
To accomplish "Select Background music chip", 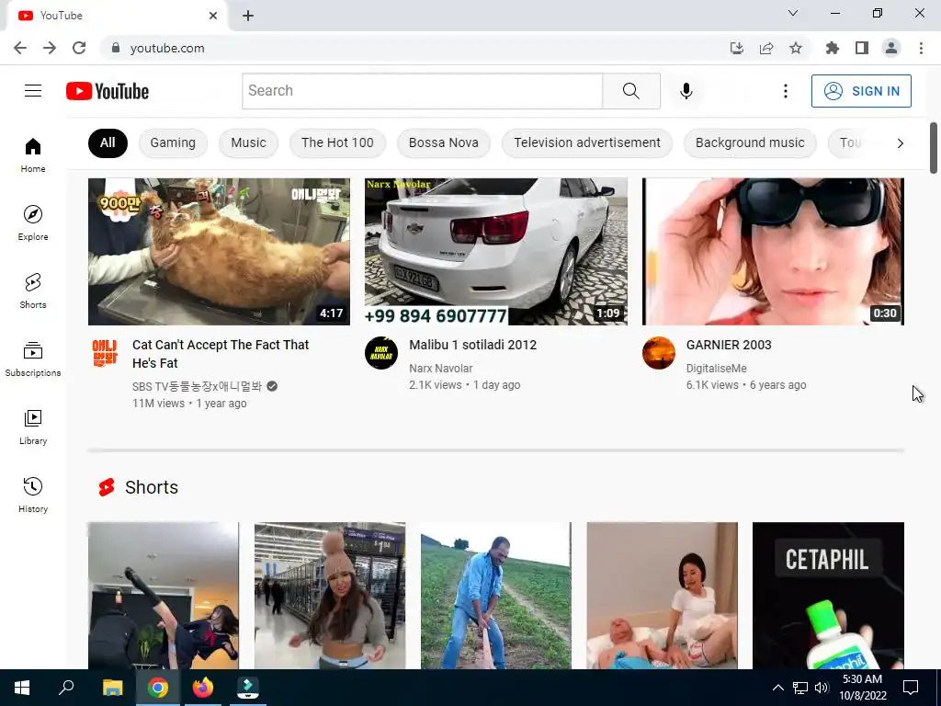I will [750, 142].
